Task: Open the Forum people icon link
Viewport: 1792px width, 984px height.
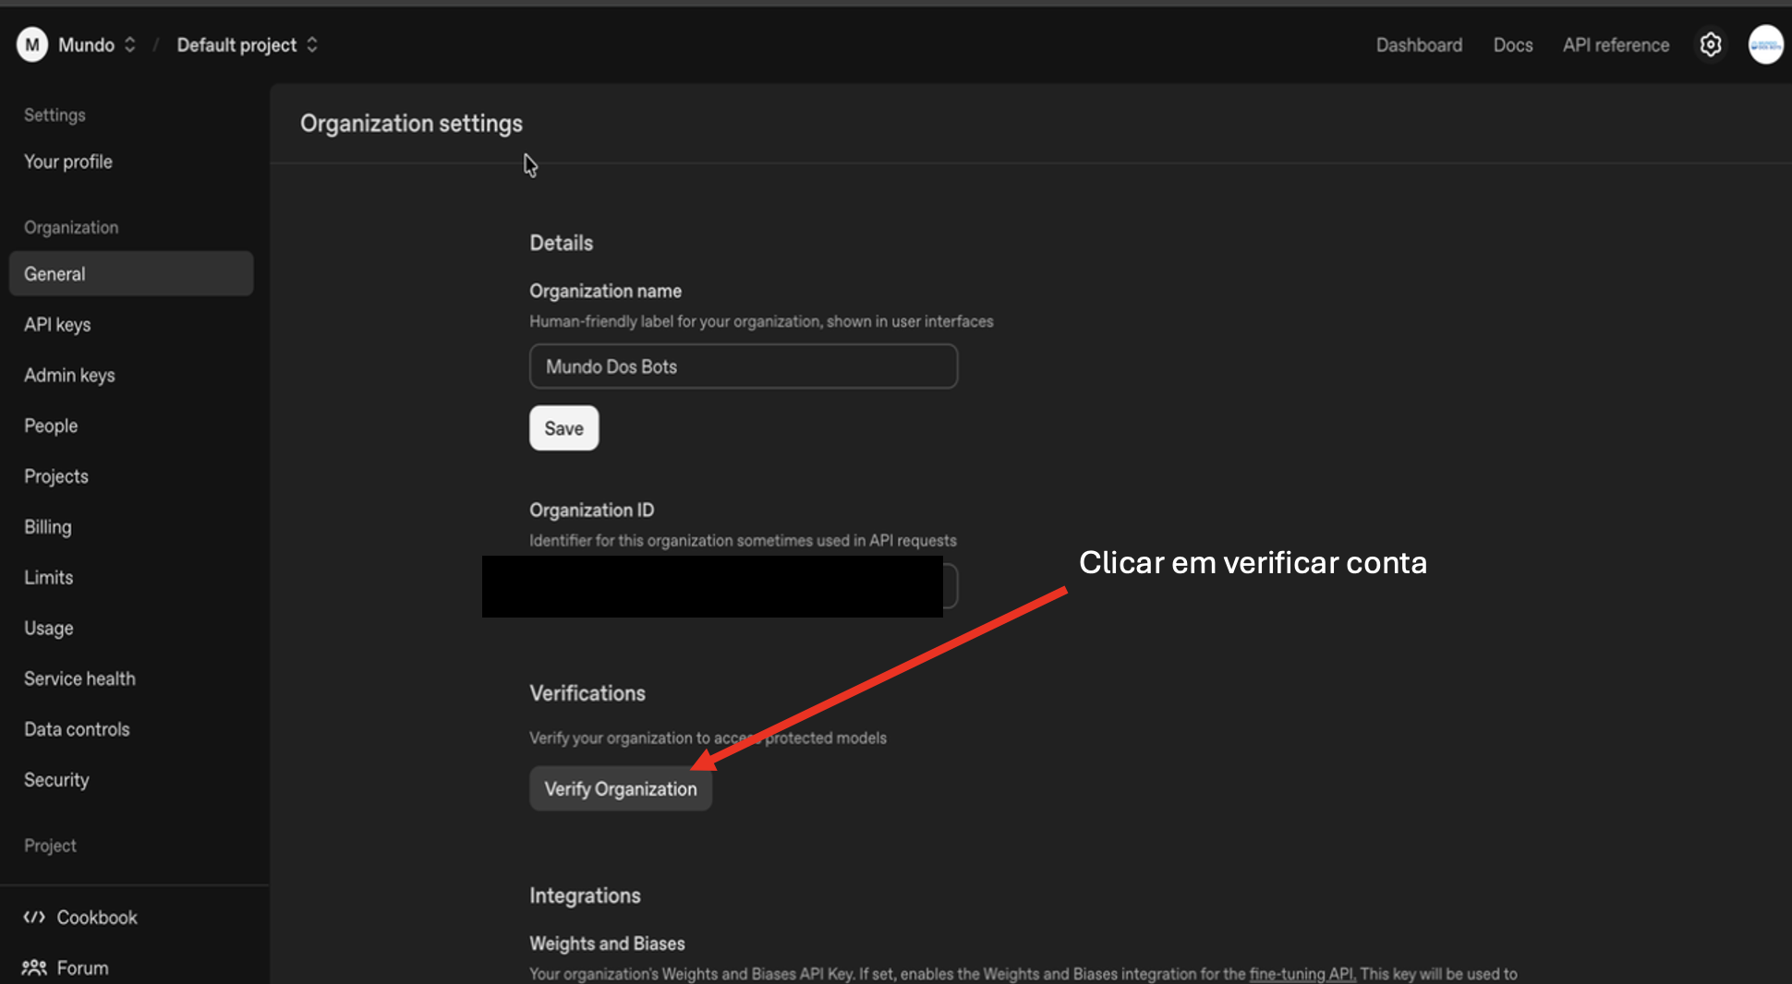Action: point(34,967)
